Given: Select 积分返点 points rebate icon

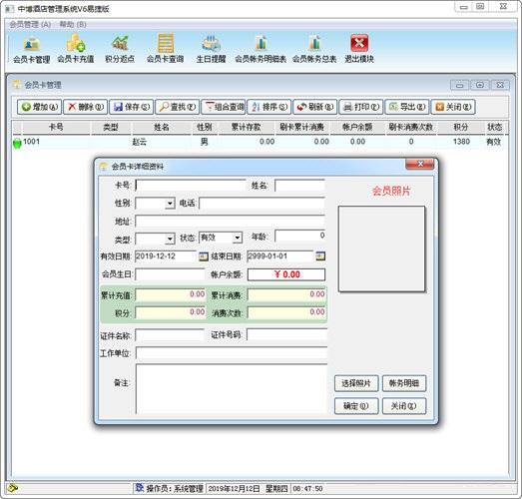Looking at the screenshot, I should pyautogui.click(x=120, y=49).
